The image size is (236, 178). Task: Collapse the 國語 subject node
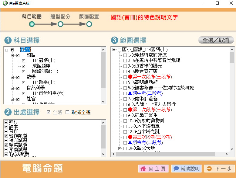pos(12,55)
